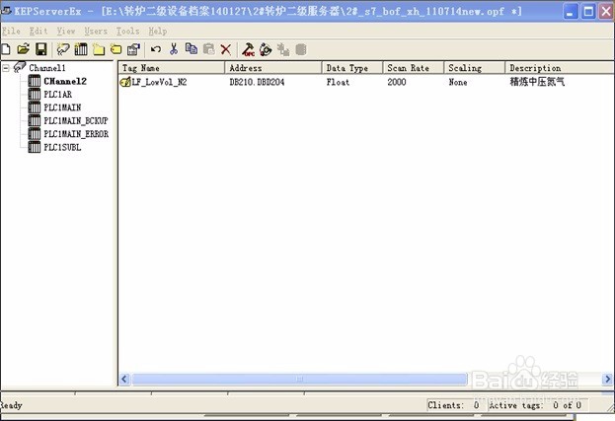Click the 精炼中压氮气 description cell
Screen dimensions: 615x421
tap(537, 82)
